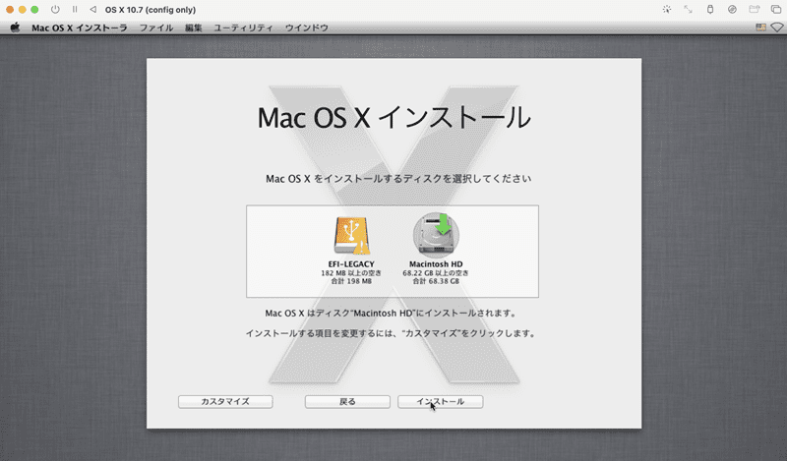Toggle mouse capture cursor icon
Viewport: 787px width, 461px height.
point(667,10)
